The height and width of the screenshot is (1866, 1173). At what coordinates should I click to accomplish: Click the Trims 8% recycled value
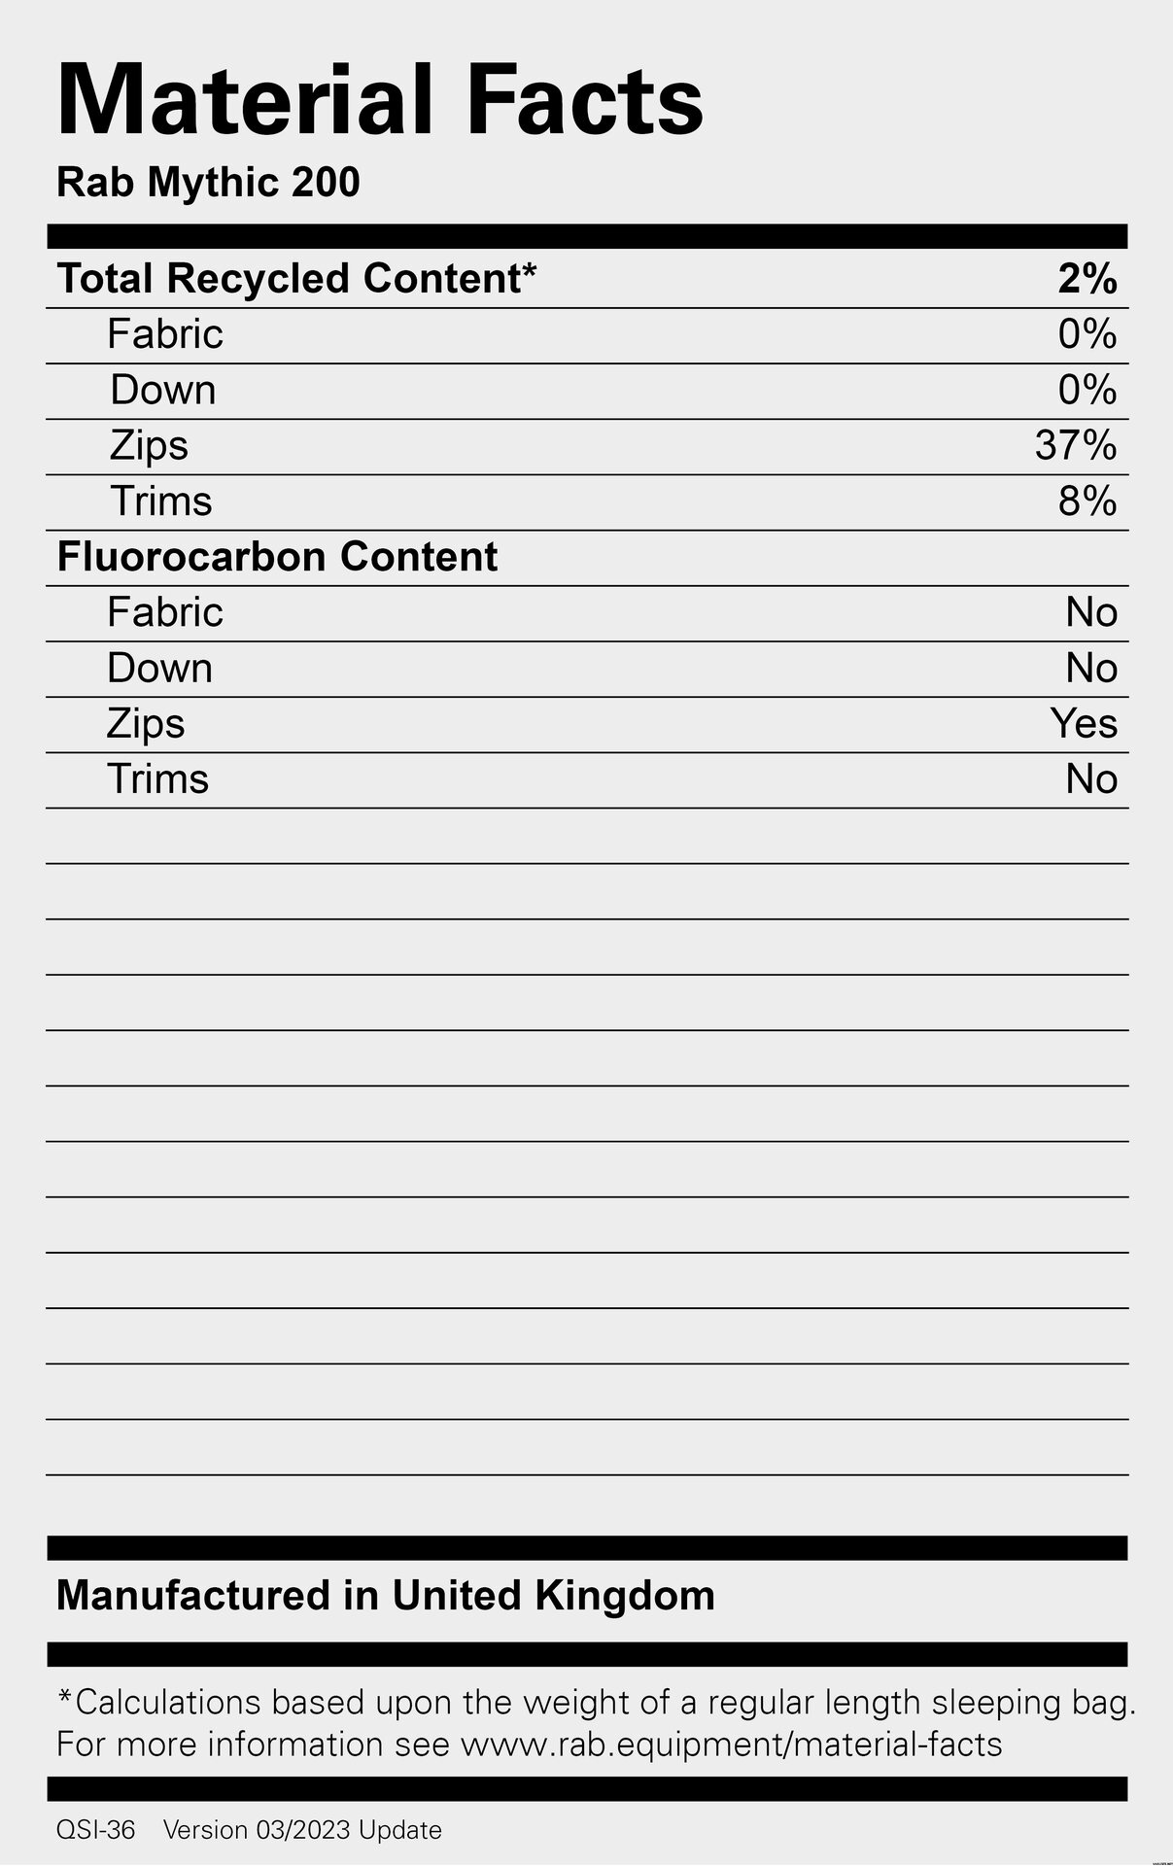tap(1087, 501)
